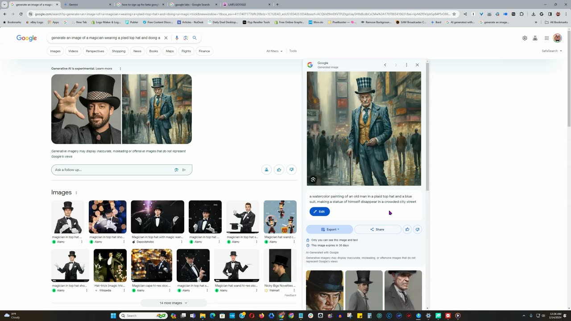Click the lens icon on generated image
571x321 pixels.
tap(313, 180)
